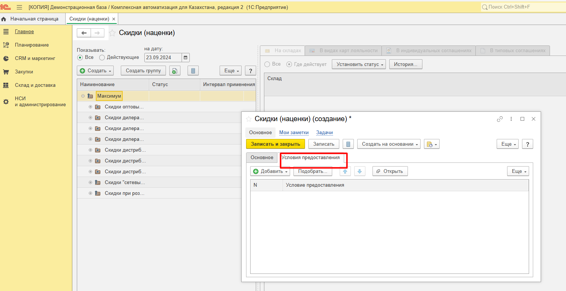Switch to the Основное tab in dialog

click(x=262, y=158)
